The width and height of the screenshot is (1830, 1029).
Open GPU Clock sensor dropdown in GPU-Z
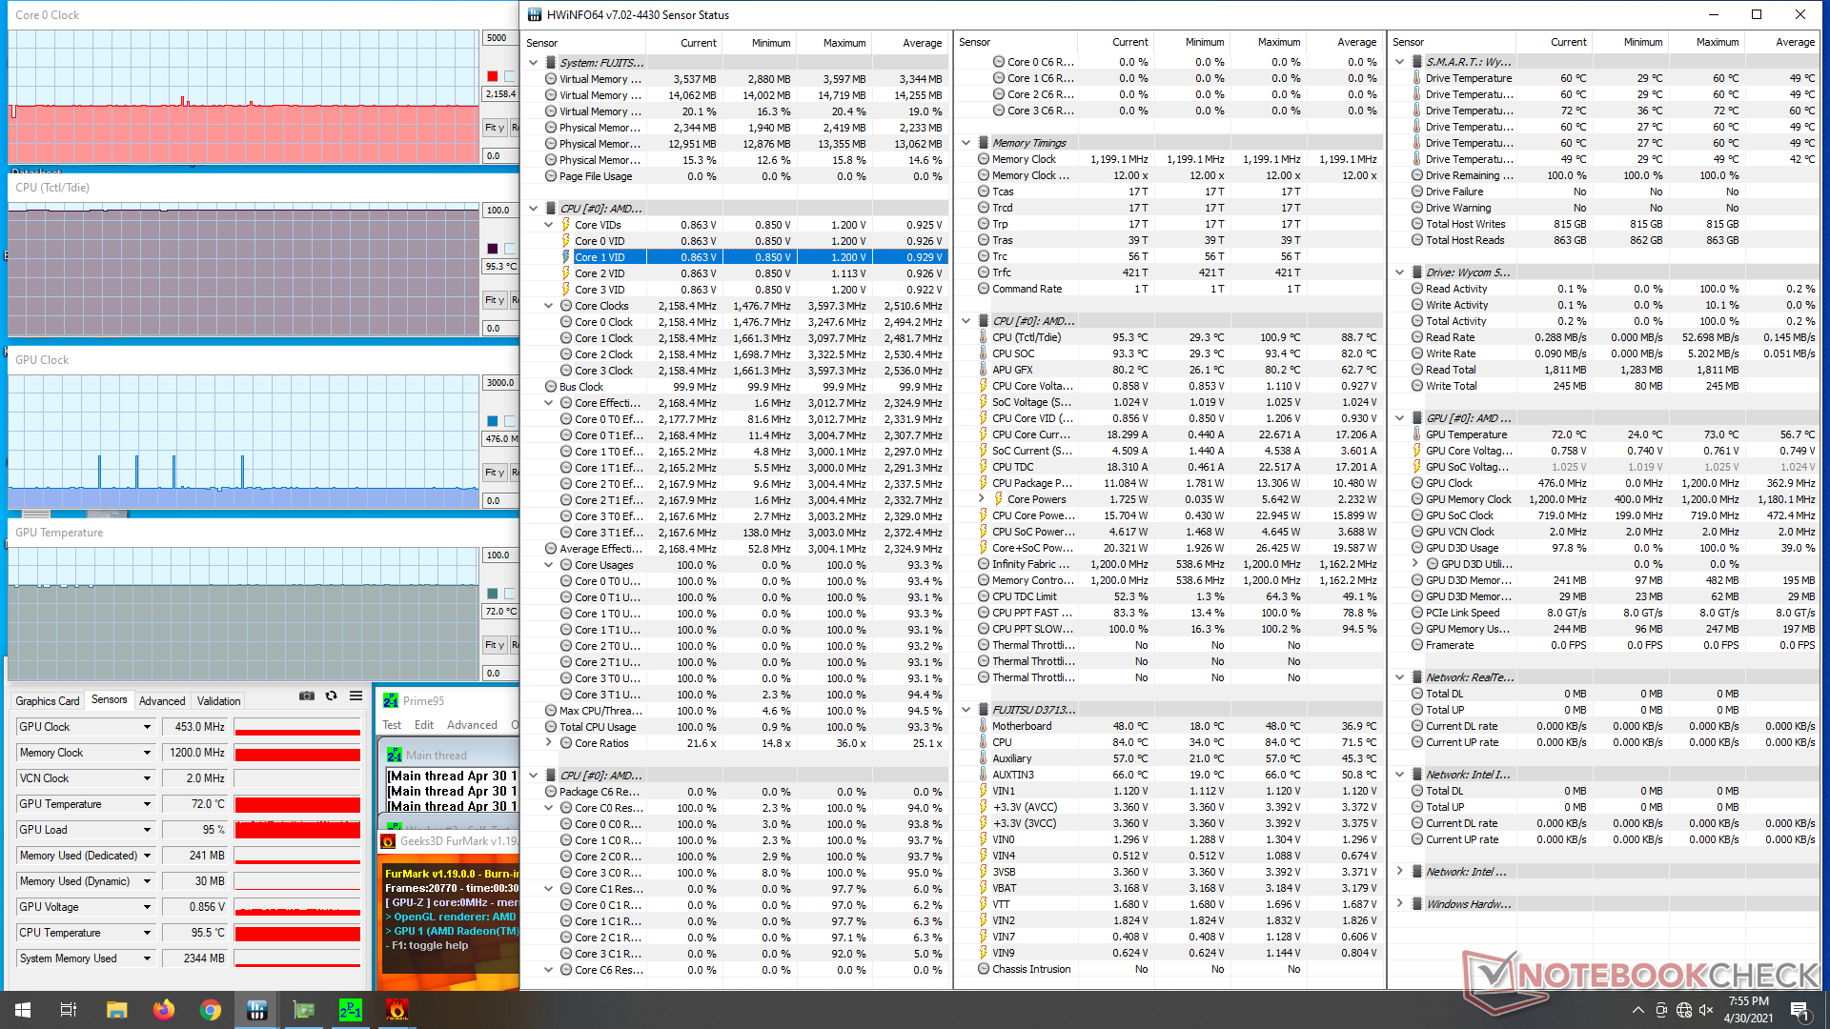point(147,727)
